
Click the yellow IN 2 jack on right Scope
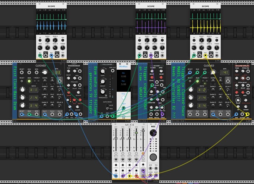coord(205,55)
